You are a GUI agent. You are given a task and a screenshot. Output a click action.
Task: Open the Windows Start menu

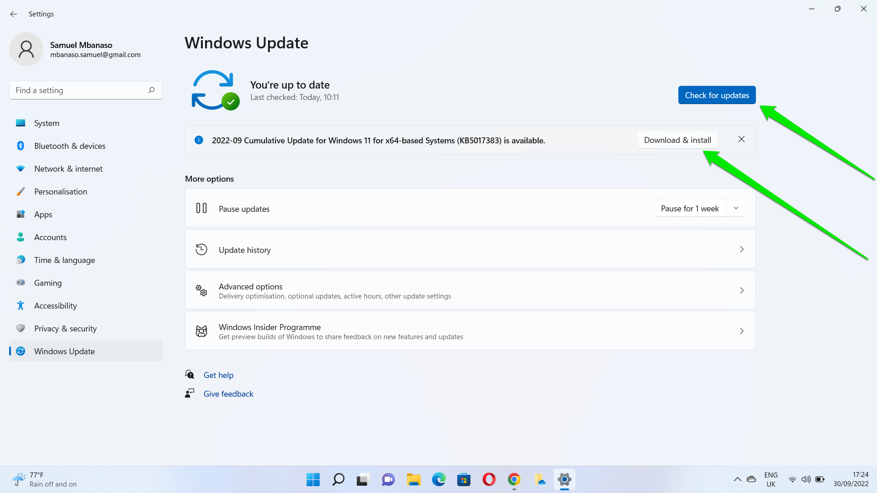(313, 479)
